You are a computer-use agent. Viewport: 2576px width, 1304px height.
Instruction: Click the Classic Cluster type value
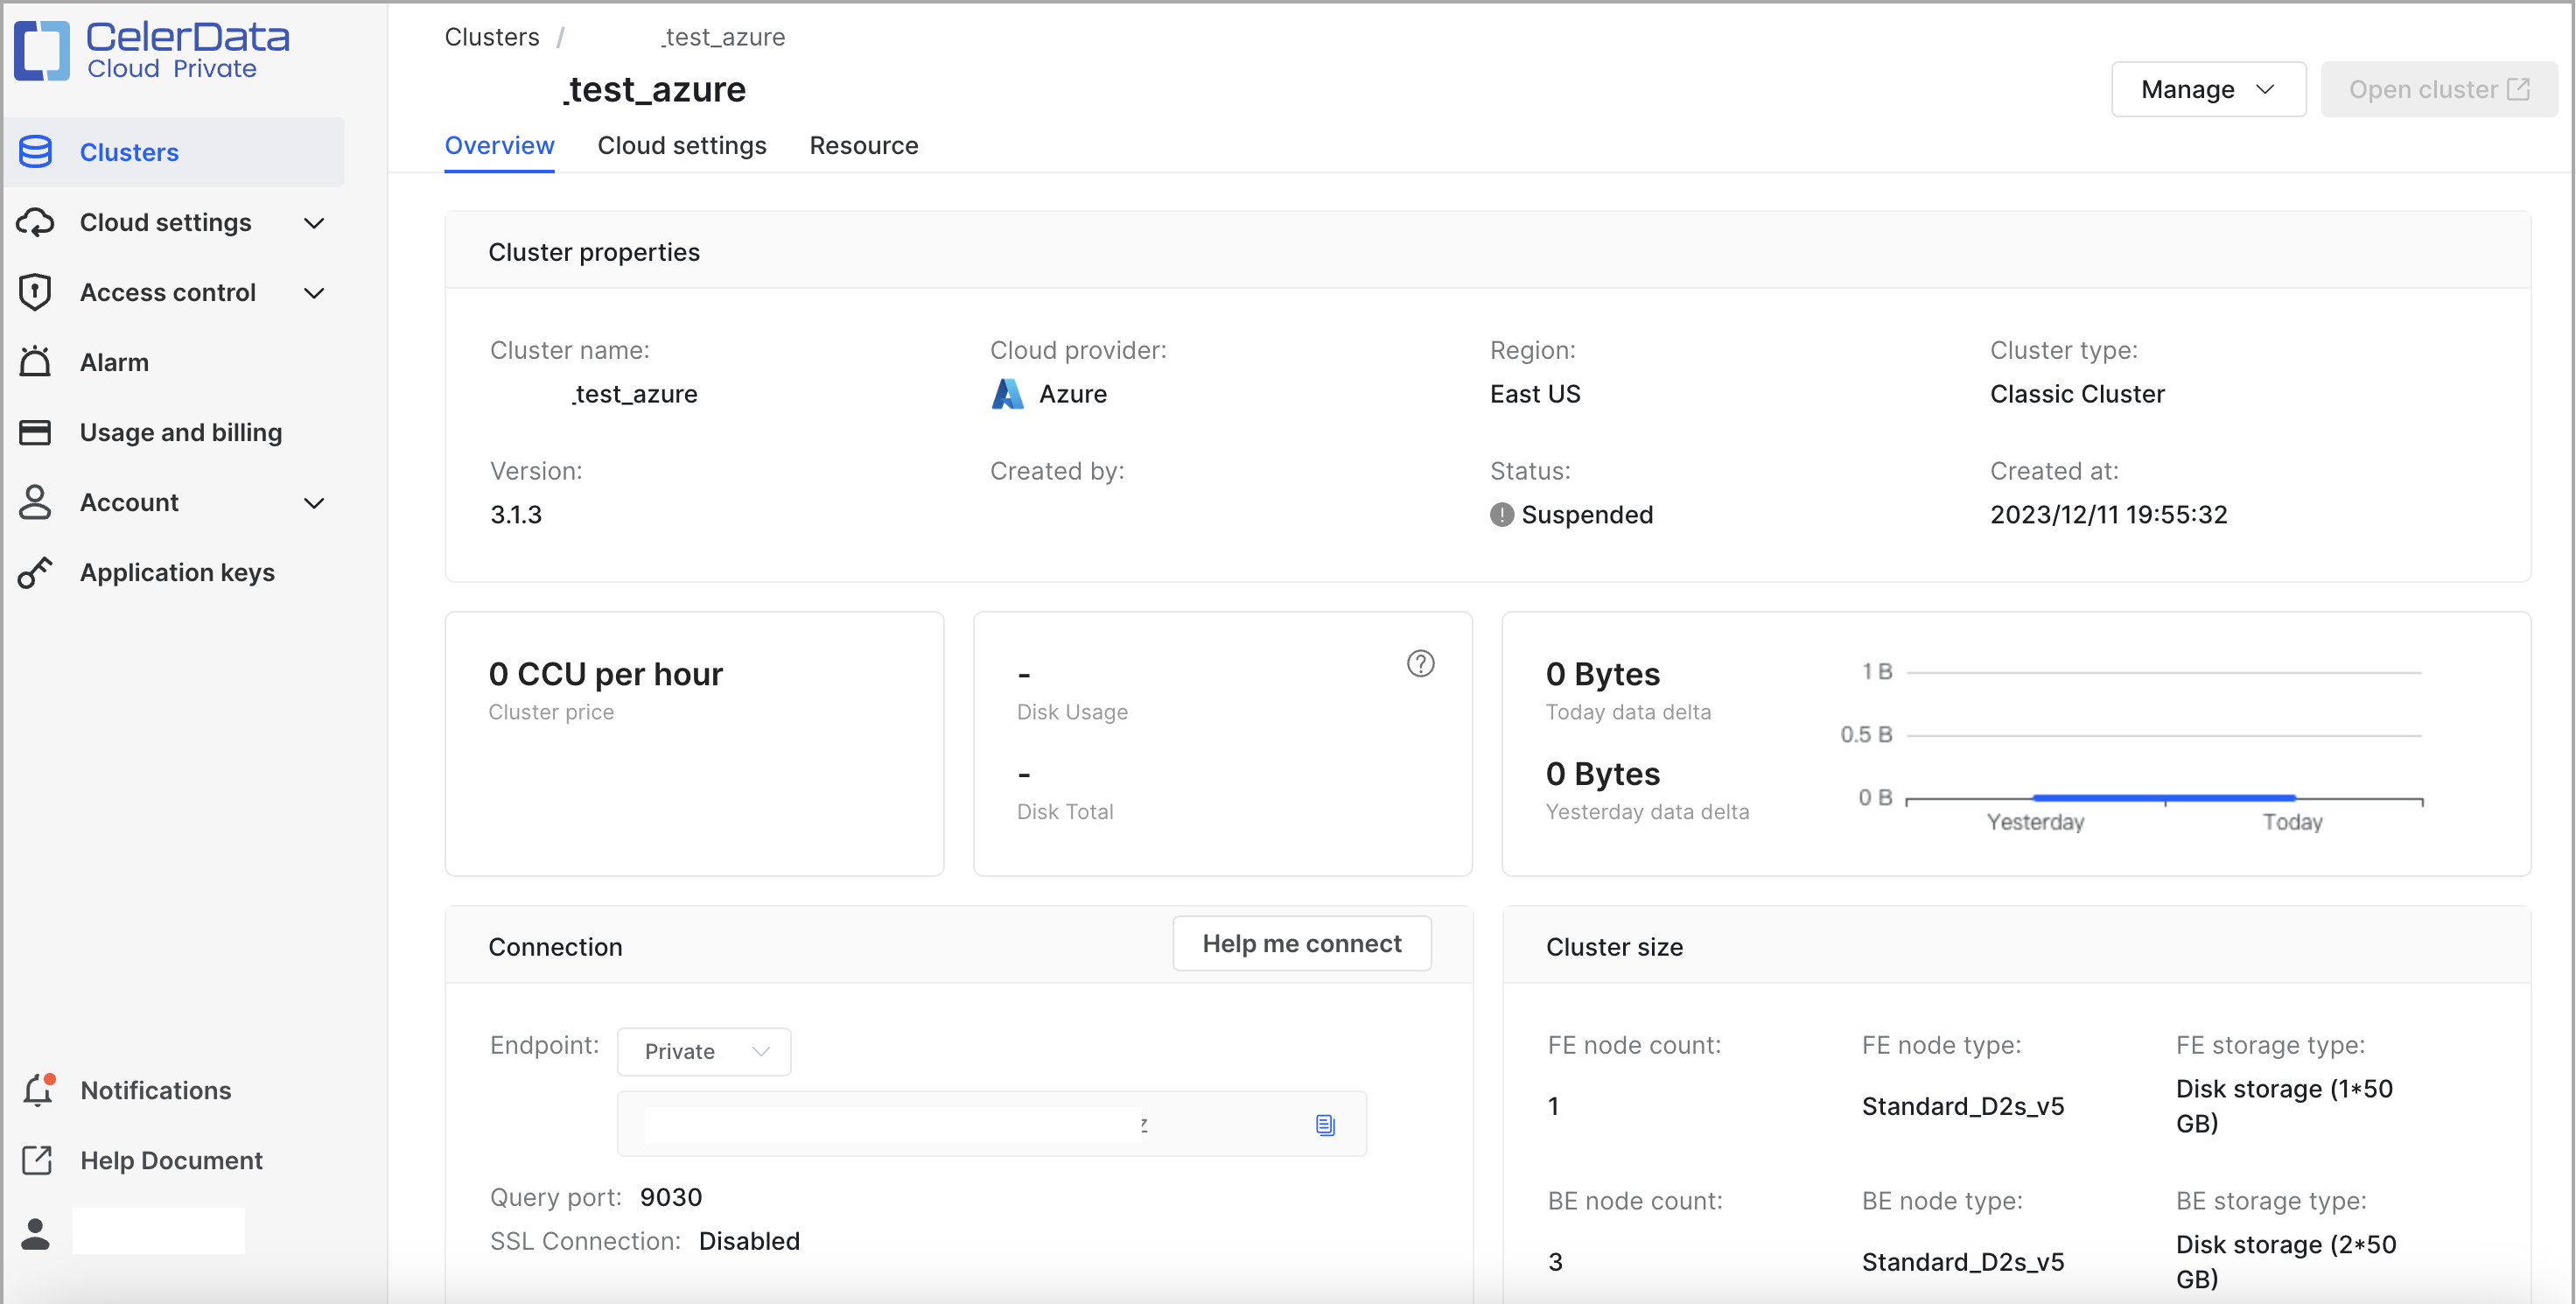pyautogui.click(x=2077, y=394)
